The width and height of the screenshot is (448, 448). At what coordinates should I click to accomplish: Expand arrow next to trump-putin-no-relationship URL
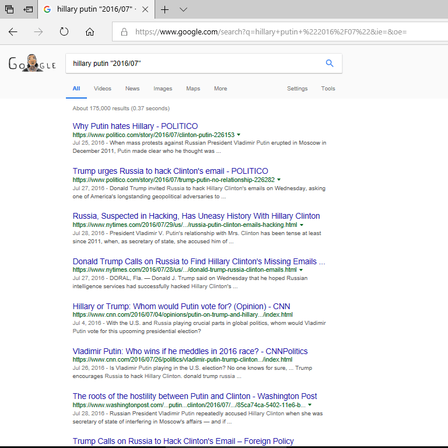279,180
